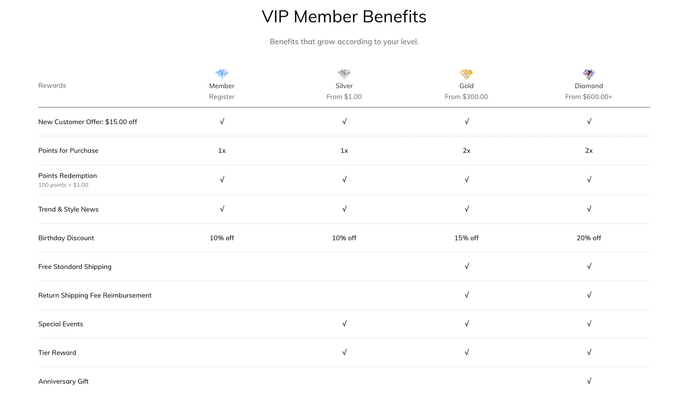688x409 pixels.
Task: Click the 'From $600.00+' Diamond threshold text
Action: click(589, 97)
